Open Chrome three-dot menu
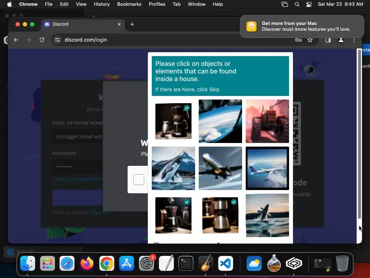The height and width of the screenshot is (278, 370). click(x=354, y=40)
